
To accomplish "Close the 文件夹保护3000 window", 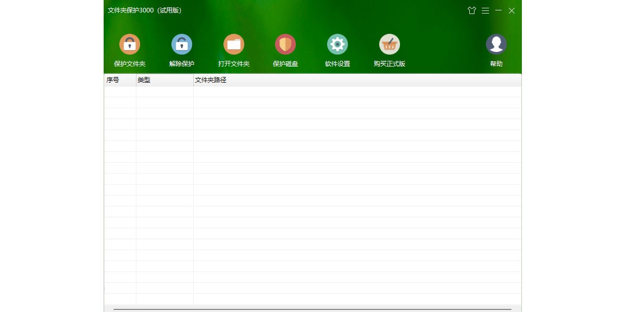I will [x=512, y=10].
